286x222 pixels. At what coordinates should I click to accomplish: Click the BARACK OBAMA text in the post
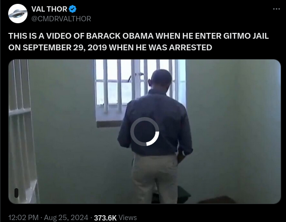click(120, 36)
